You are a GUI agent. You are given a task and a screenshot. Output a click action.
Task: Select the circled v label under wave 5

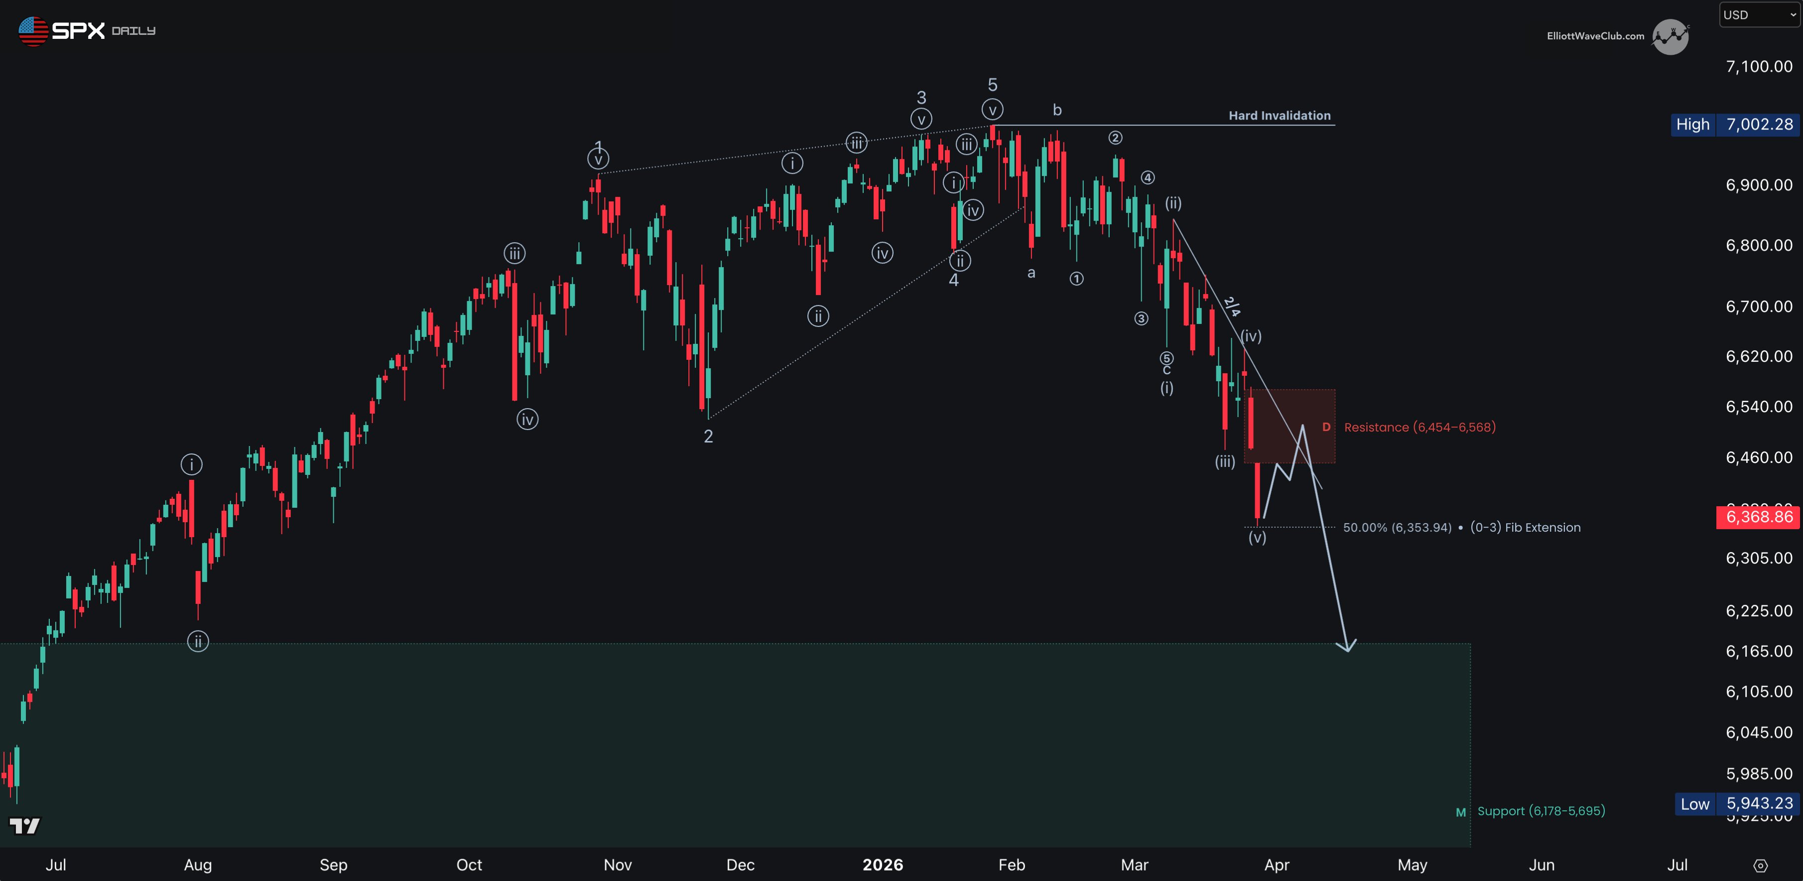(x=992, y=110)
